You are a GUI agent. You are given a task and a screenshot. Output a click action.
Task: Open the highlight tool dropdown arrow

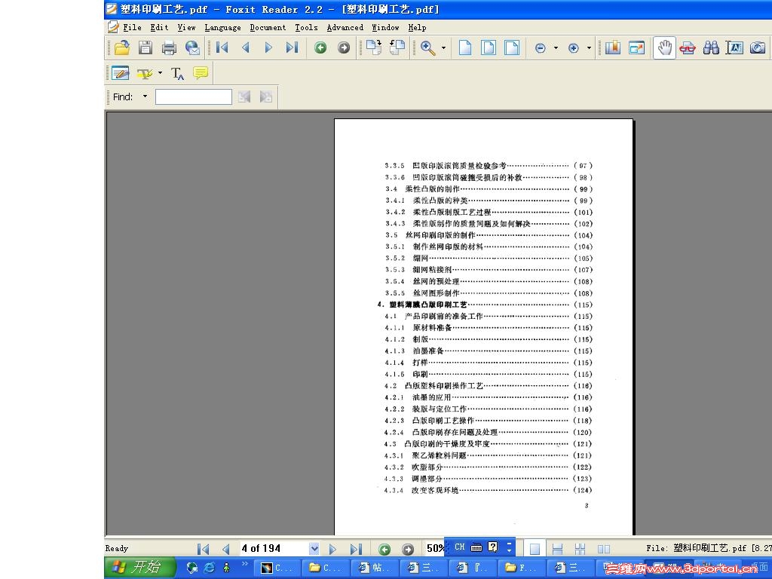(x=160, y=73)
